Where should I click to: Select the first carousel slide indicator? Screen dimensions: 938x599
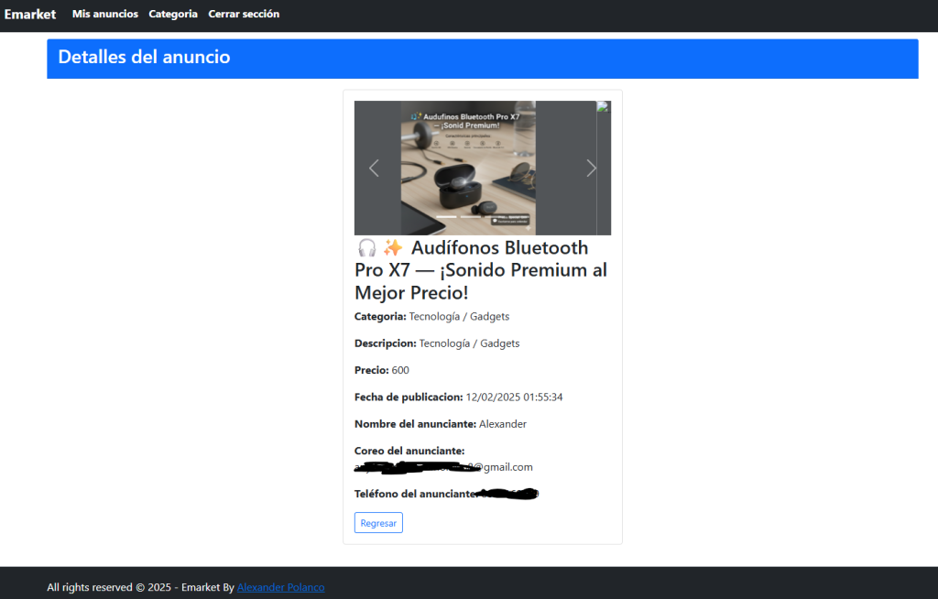(446, 216)
